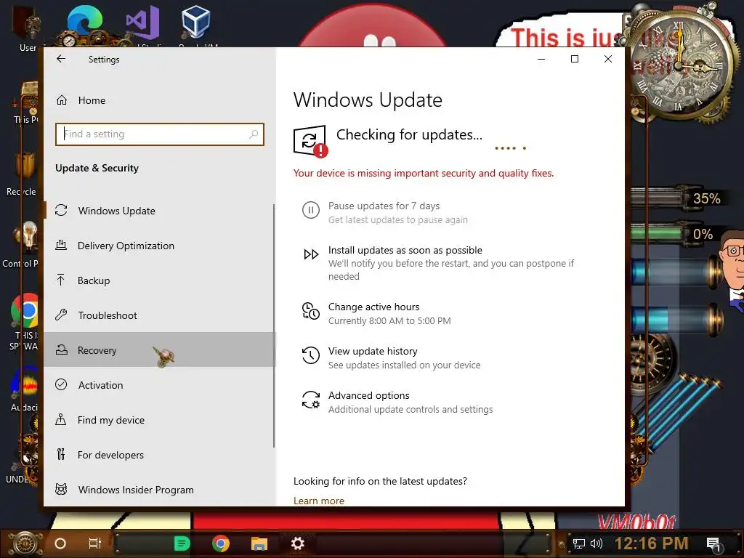
Task: Click the Backup upload arrow icon
Action: click(x=61, y=280)
